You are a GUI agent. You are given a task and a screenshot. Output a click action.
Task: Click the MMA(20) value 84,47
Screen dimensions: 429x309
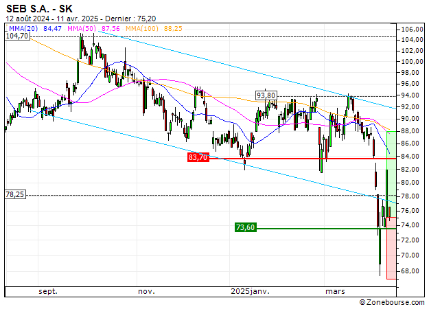pyautogui.click(x=52, y=28)
